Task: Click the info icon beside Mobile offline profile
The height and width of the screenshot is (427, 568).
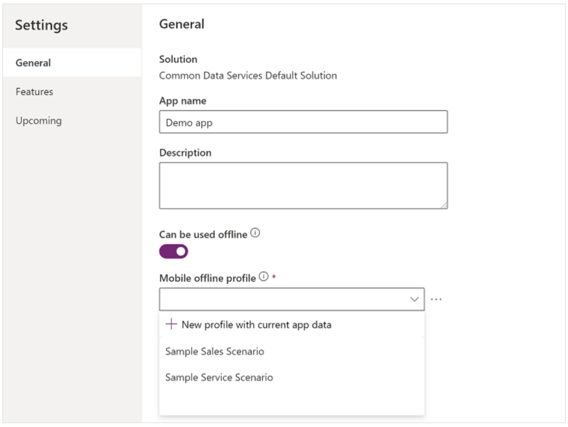Action: 264,277
